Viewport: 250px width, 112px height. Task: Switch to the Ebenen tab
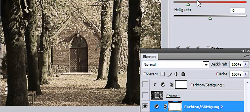[x=149, y=57]
